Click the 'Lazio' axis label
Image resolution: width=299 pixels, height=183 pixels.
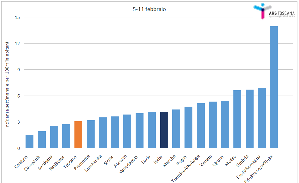point(146,160)
